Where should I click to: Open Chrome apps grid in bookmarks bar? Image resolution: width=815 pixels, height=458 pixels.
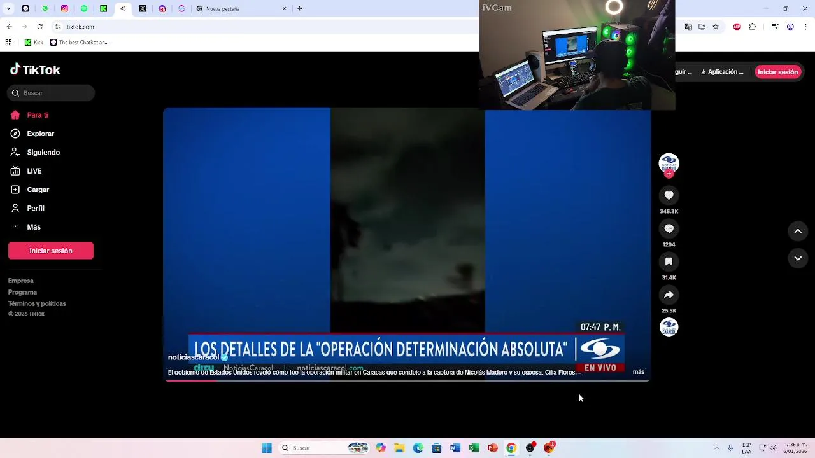coord(8,43)
